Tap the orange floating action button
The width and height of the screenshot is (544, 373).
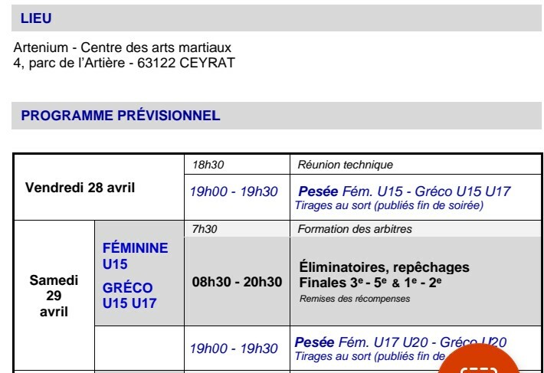click(479, 362)
